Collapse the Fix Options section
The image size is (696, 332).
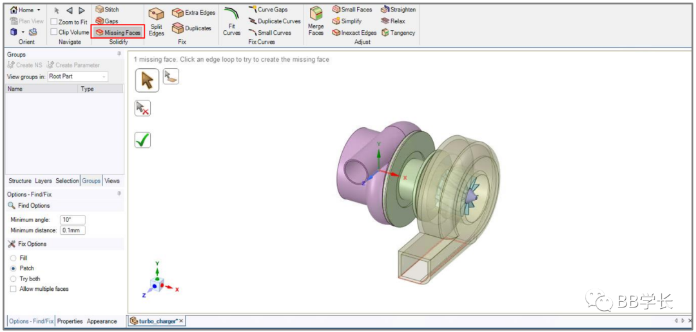point(65,244)
